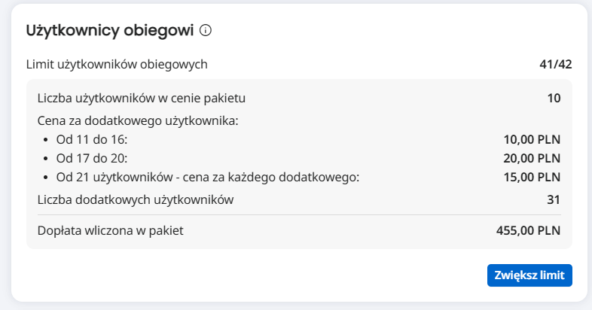Click the 455,00 PLN surcharge amount

coord(528,231)
